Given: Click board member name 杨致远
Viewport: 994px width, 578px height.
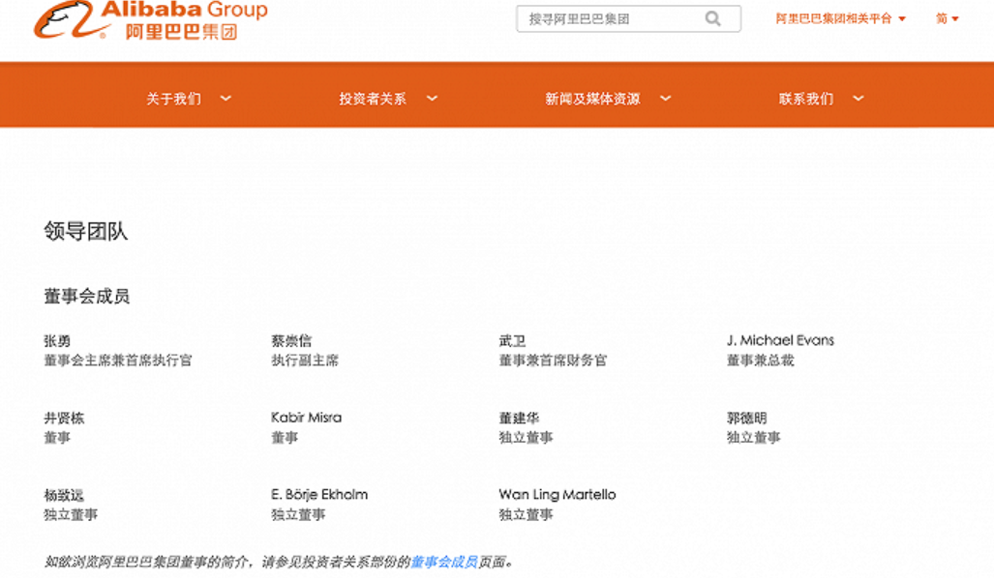Looking at the screenshot, I should click(x=64, y=495).
